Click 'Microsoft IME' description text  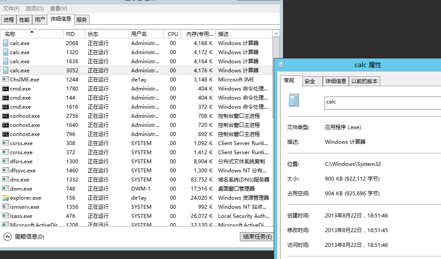[236, 80]
